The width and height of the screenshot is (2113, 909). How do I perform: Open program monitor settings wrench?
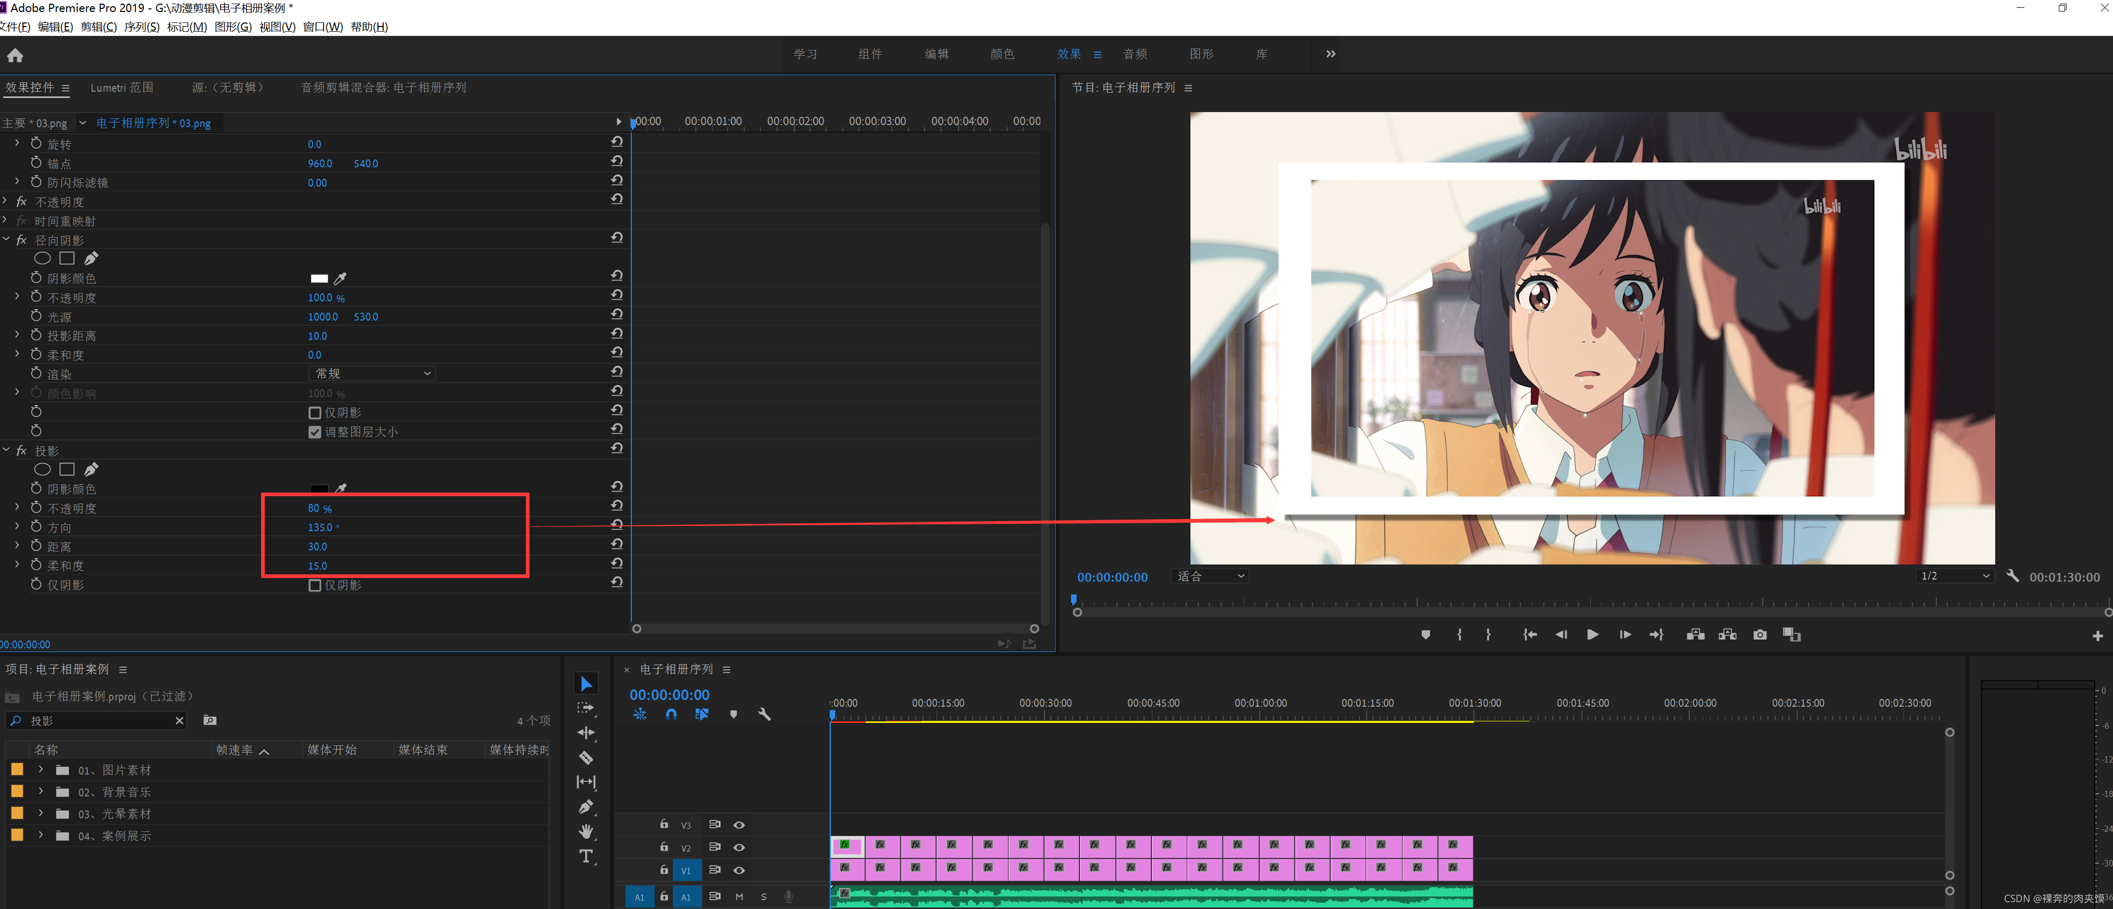pos(2012,576)
